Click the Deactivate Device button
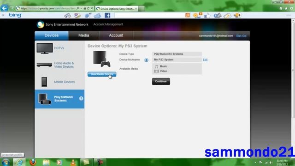The image size is (295, 166). tap(102, 74)
